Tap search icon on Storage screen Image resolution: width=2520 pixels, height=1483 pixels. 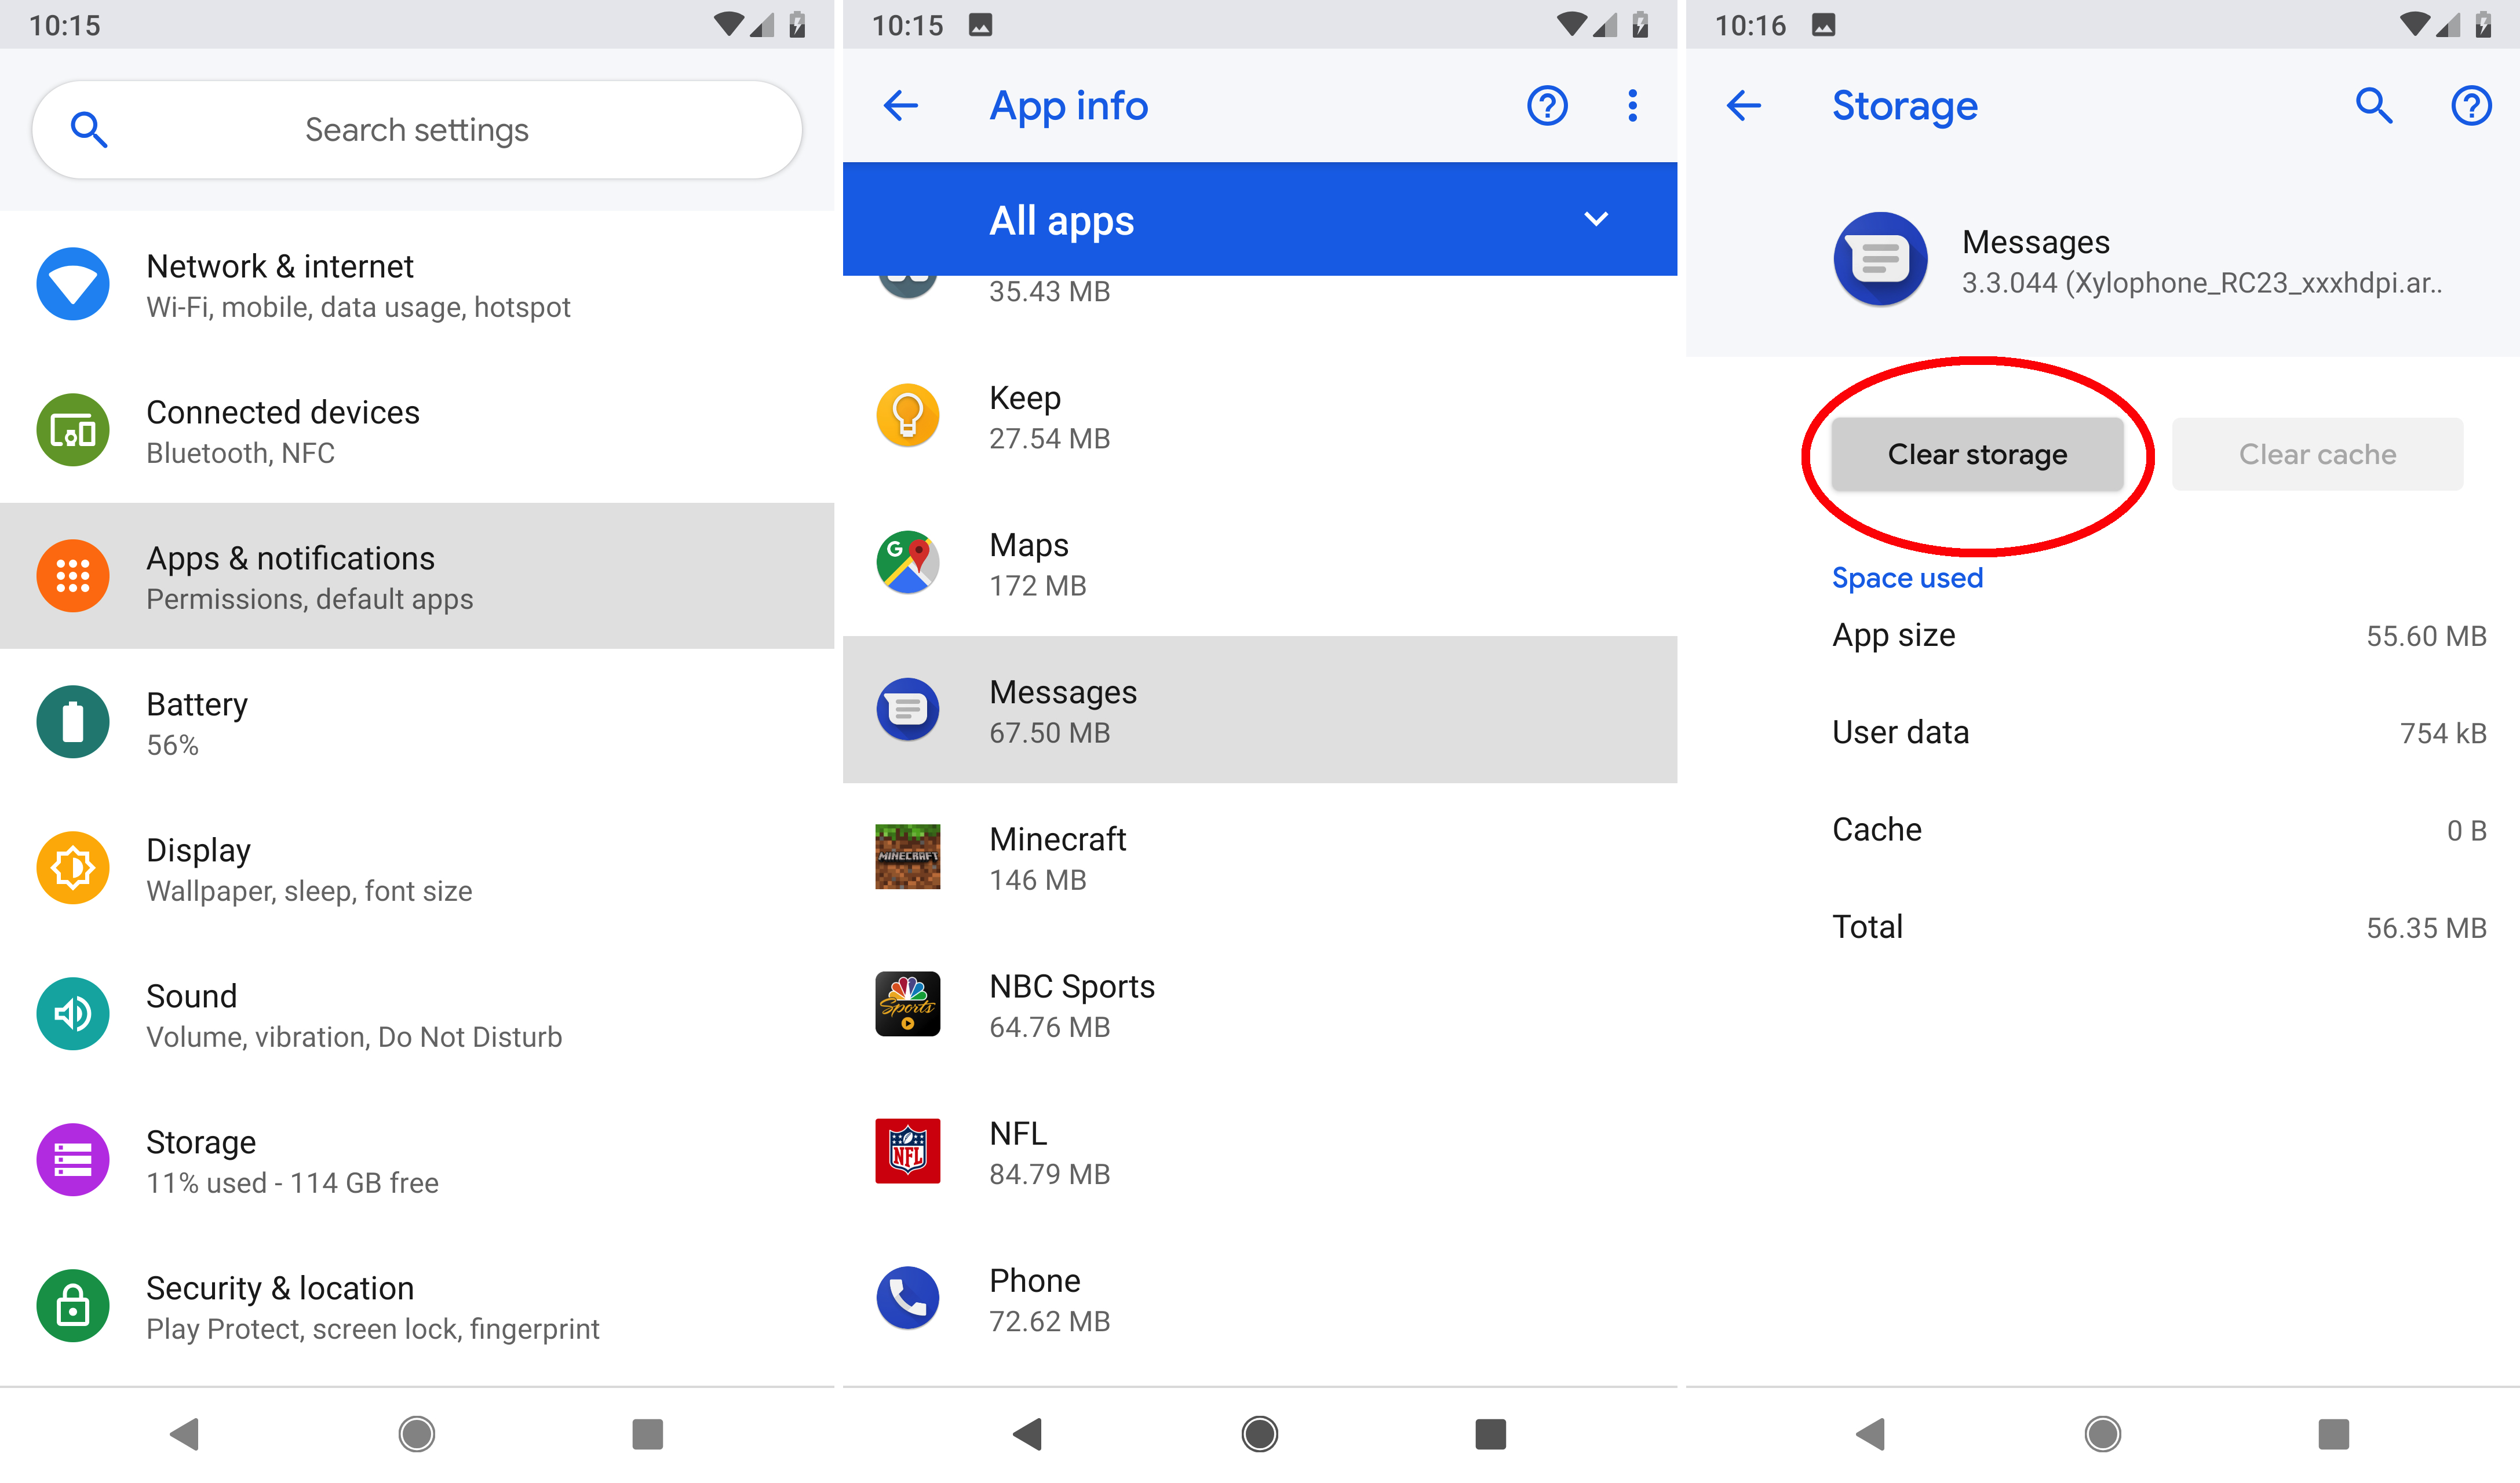point(2374,106)
